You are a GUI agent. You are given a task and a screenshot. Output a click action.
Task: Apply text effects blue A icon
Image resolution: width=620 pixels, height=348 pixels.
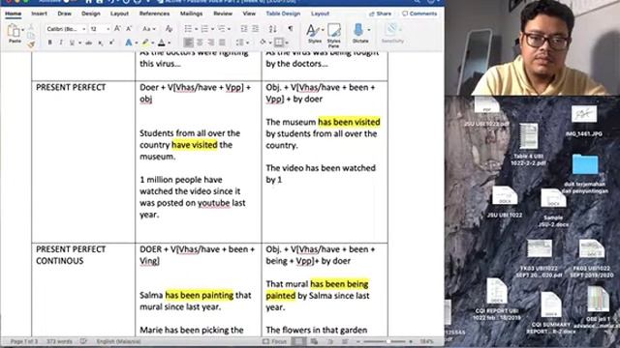(129, 43)
